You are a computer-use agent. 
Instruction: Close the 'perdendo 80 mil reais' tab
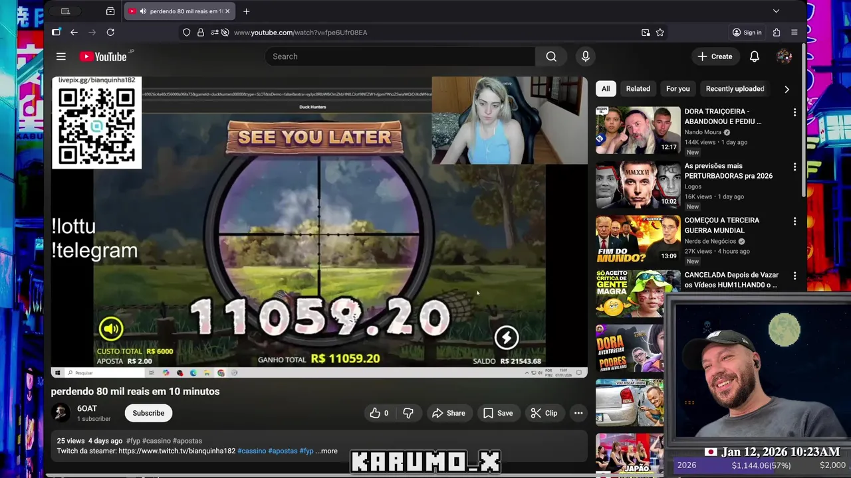tap(227, 11)
